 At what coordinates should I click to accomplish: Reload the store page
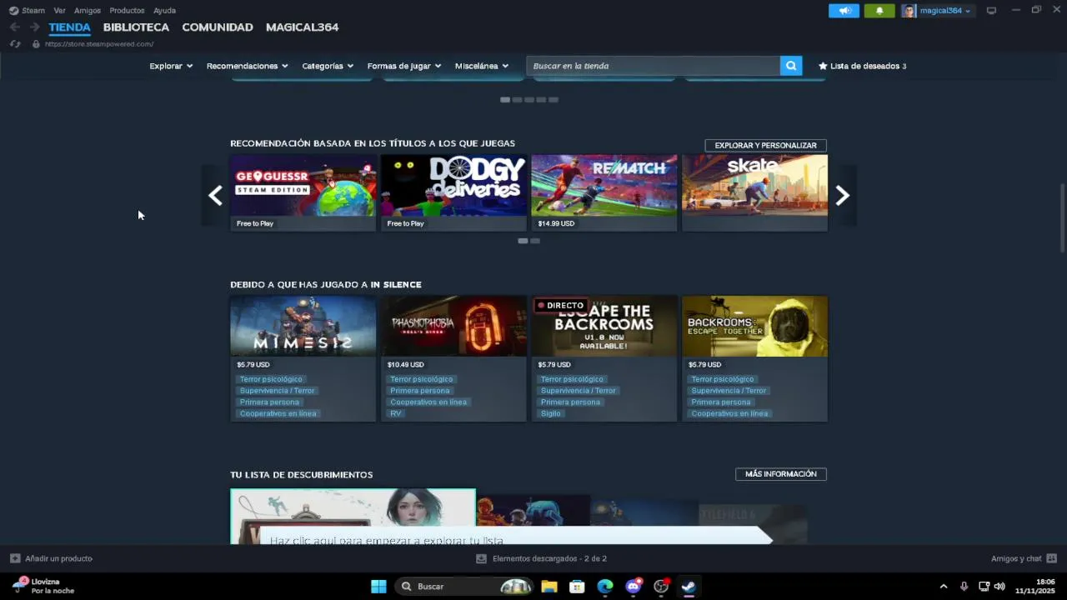(x=15, y=44)
